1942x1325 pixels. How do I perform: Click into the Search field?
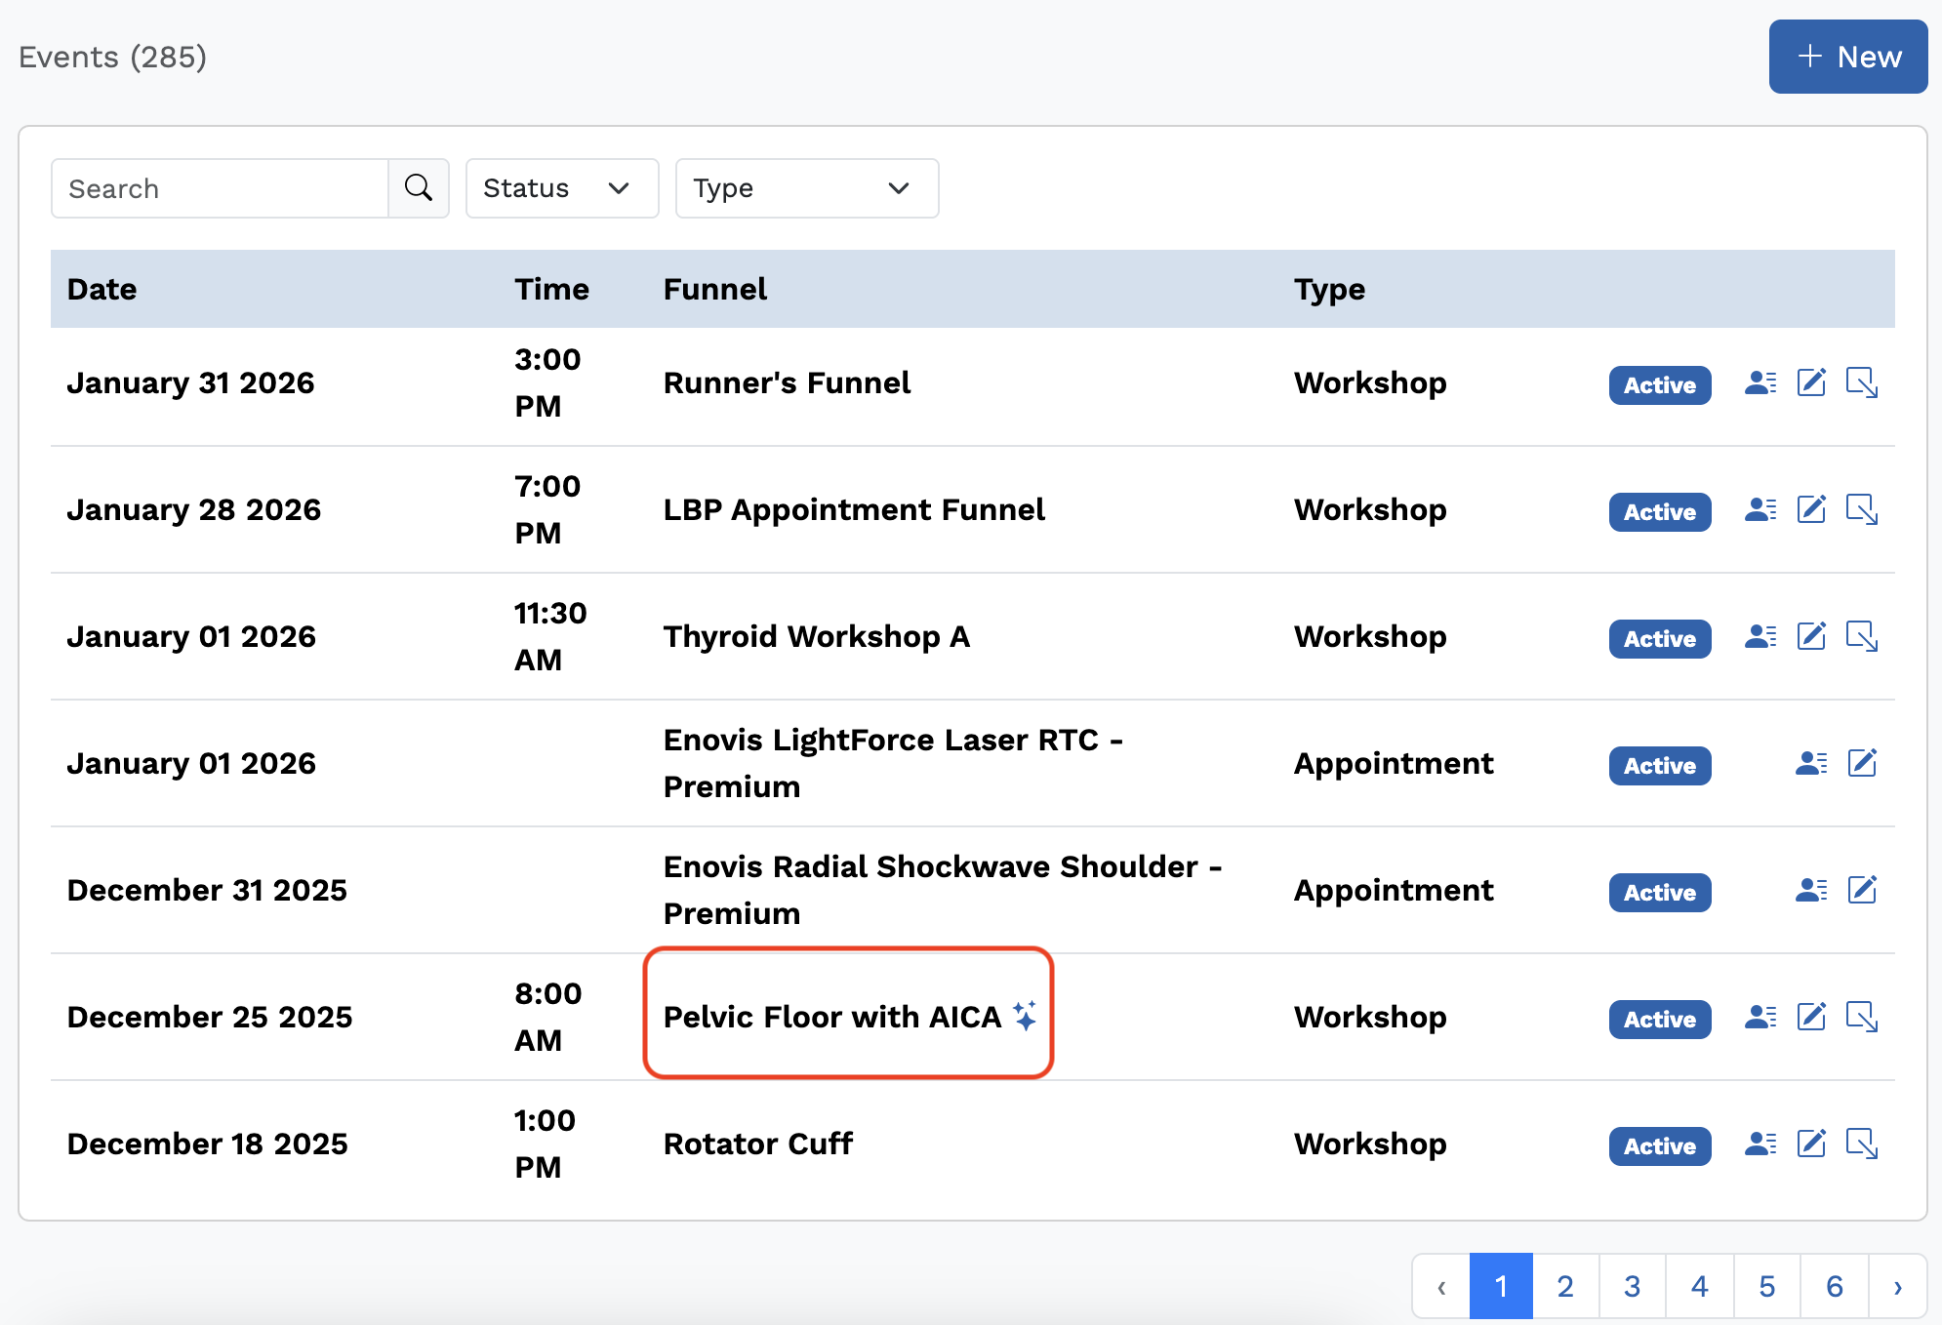coord(221,187)
